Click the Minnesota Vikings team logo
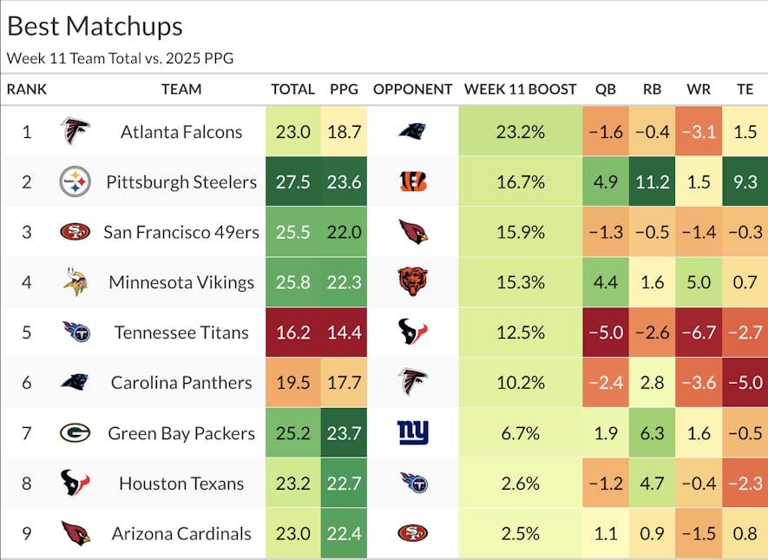 coord(75,282)
